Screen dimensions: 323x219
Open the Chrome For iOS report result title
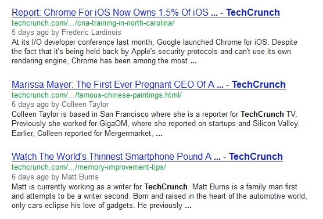point(146,12)
